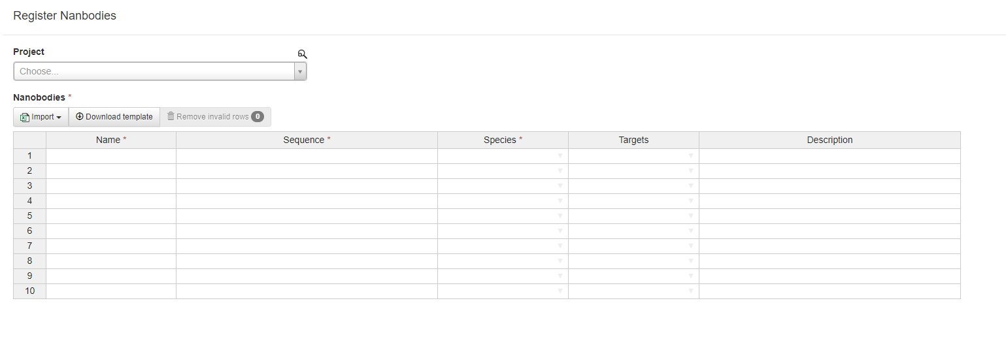The width and height of the screenshot is (1006, 337).
Task: Select the Name cell in row 1
Action: (111, 156)
